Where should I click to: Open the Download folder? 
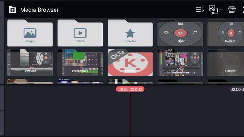coord(30,62)
